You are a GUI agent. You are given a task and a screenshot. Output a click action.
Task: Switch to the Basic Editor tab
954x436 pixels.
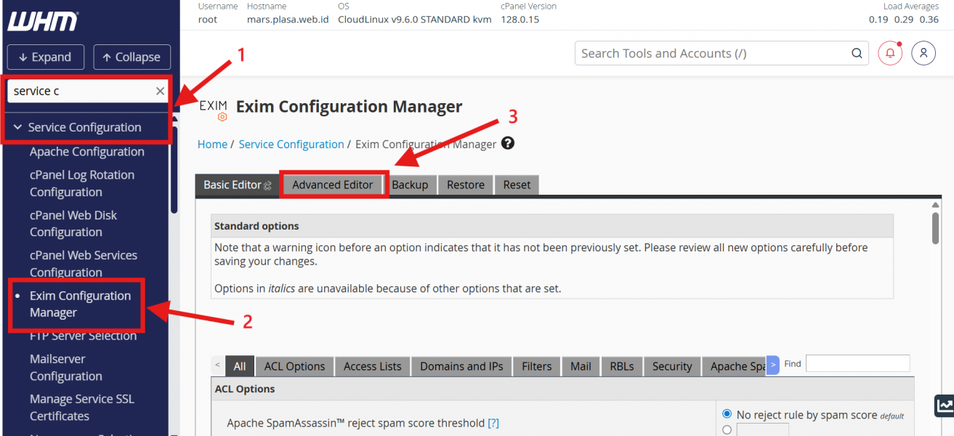tap(236, 185)
